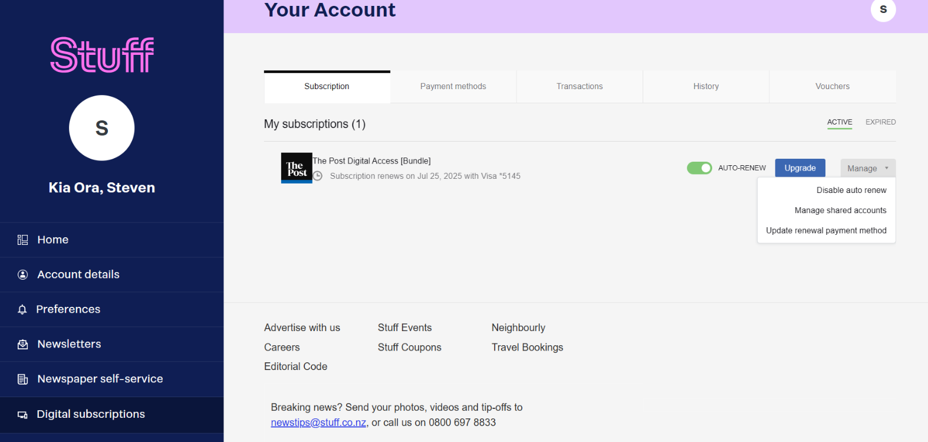The height and width of the screenshot is (442, 928).
Task: Click the AUTO-RENEW label text
Action: click(x=742, y=168)
